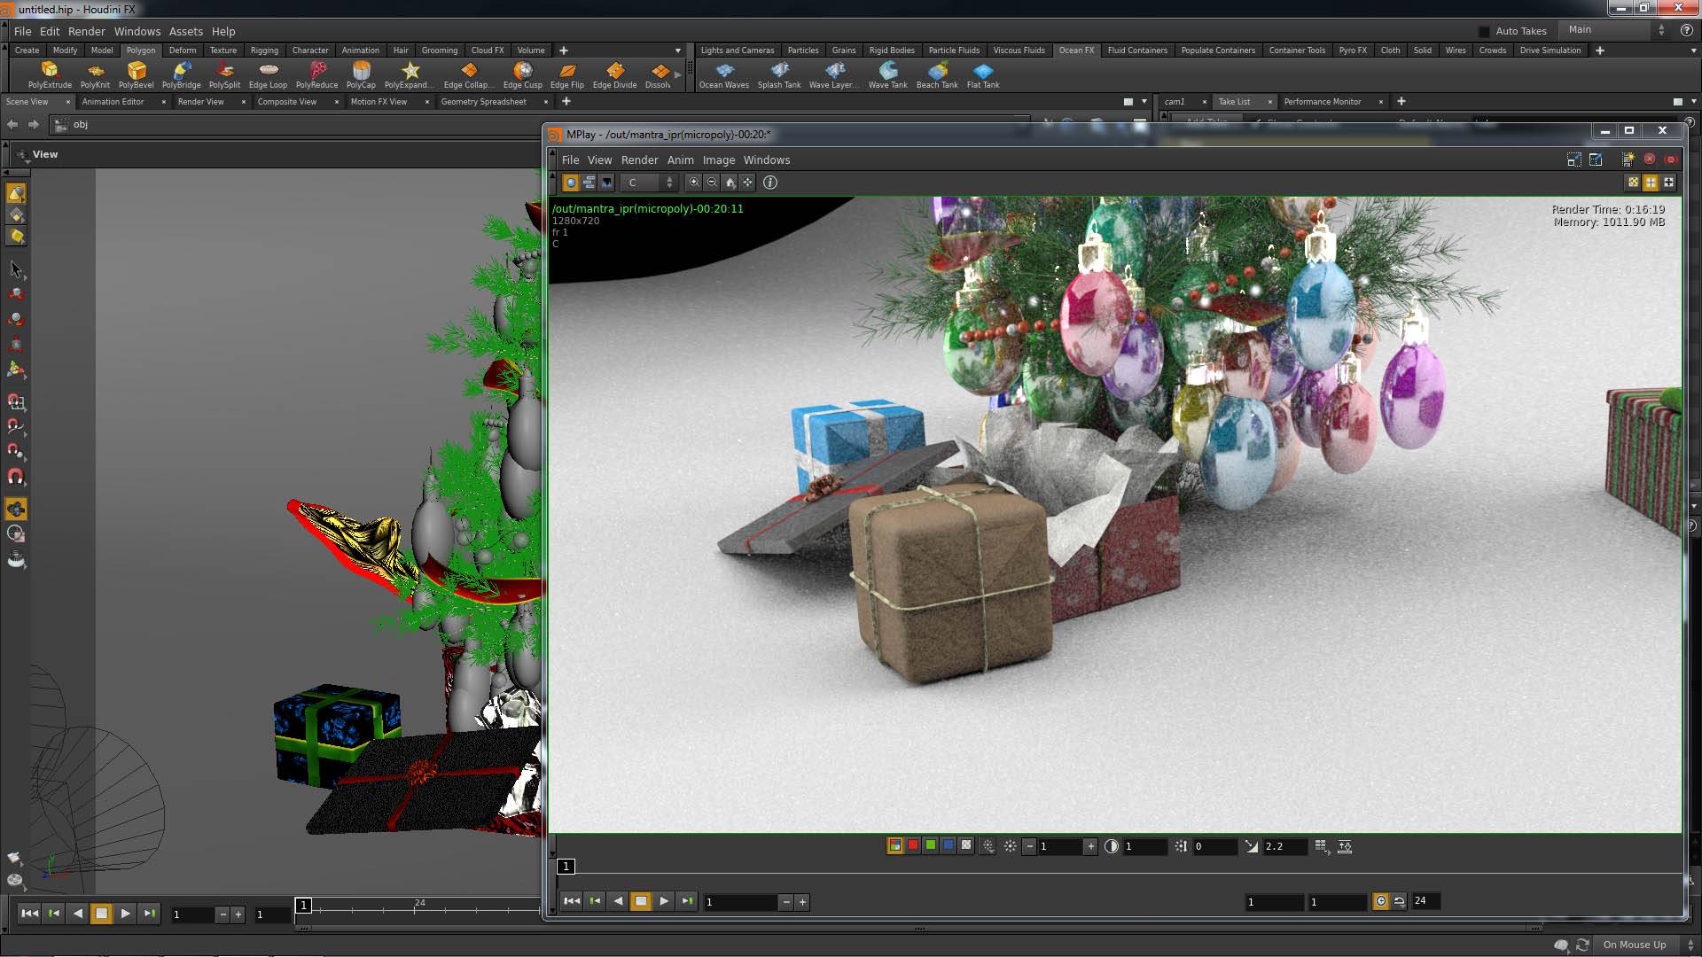
Task: Select the Edge Divide shelf tool
Action: point(614,74)
